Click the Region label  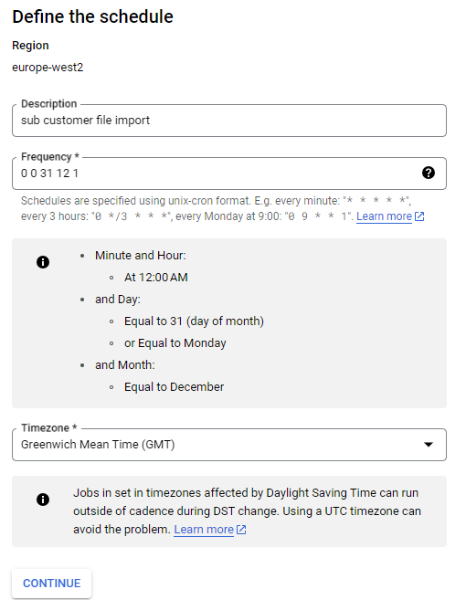pos(30,46)
